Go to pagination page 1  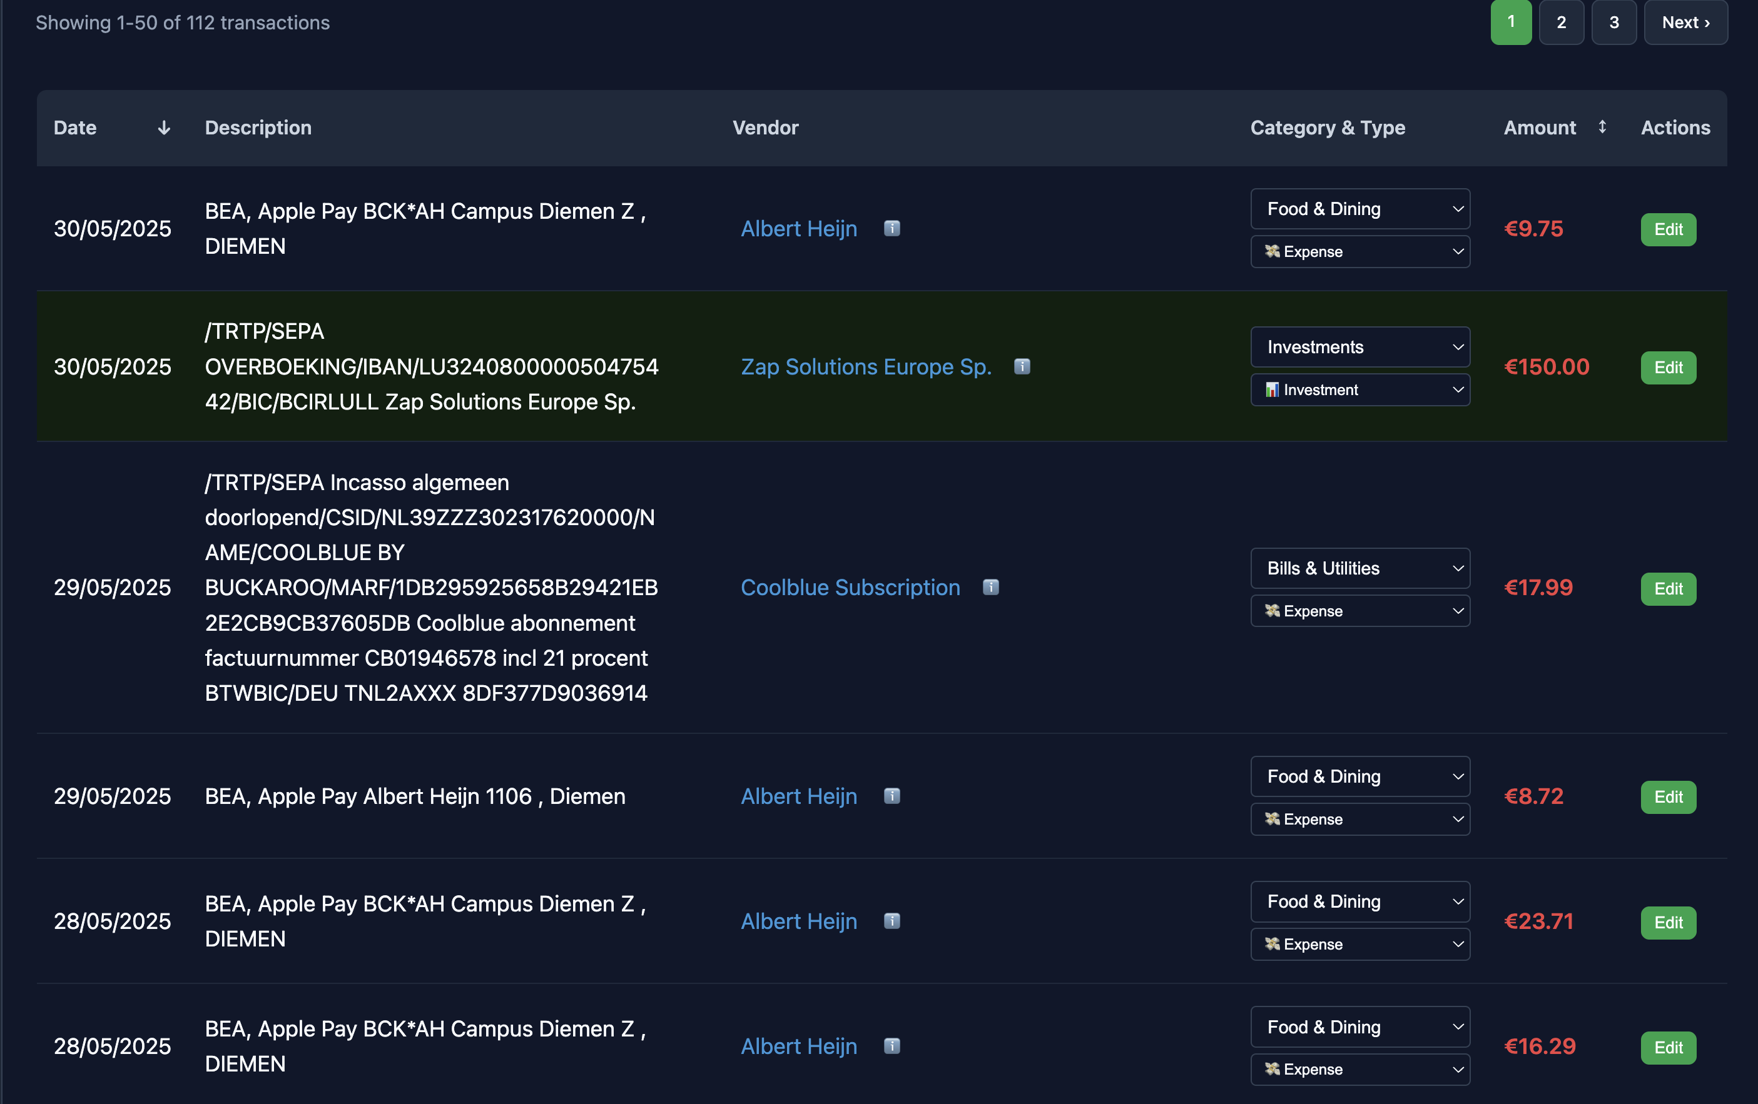pos(1512,22)
